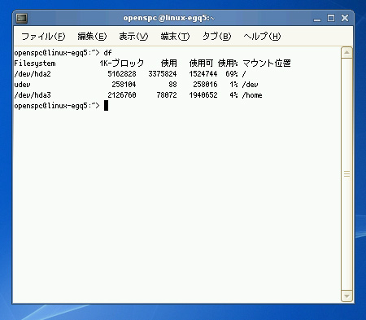Click the terminal cursor block

pos(106,106)
